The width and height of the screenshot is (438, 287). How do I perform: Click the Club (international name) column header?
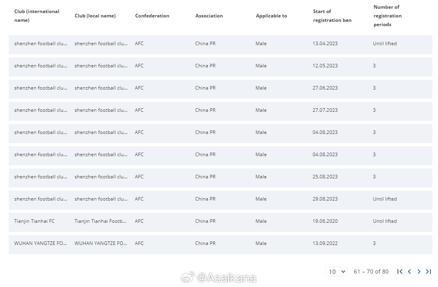point(36,15)
